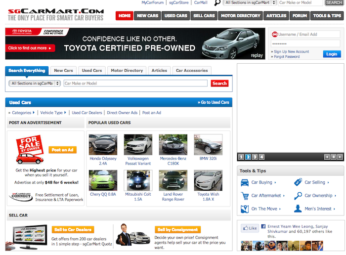
Task: Expand the Categories menu under Used Cars
Action: (23, 113)
